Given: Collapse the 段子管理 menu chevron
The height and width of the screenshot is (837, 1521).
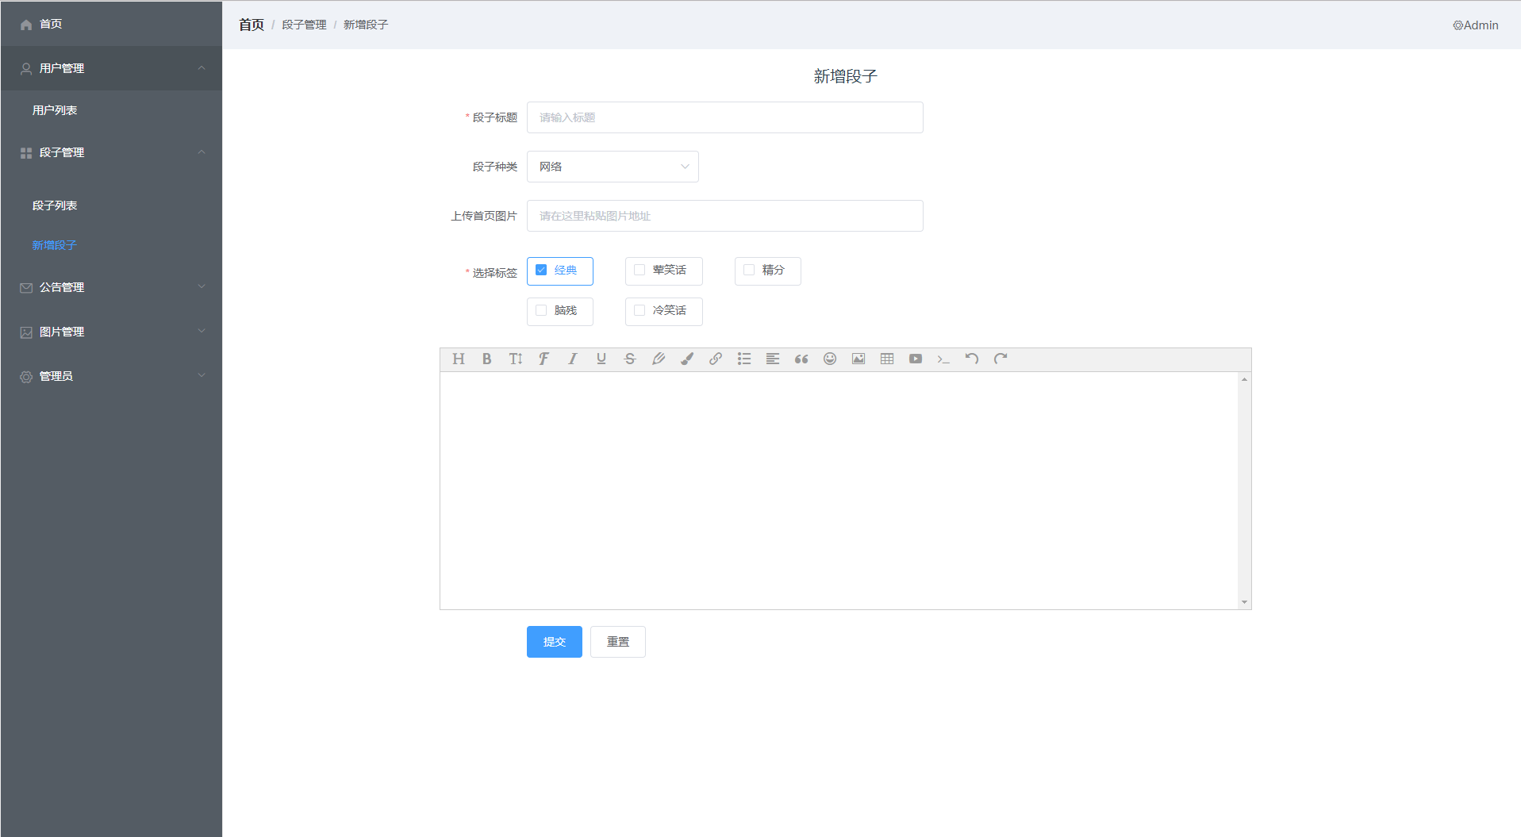Looking at the screenshot, I should pyautogui.click(x=202, y=152).
